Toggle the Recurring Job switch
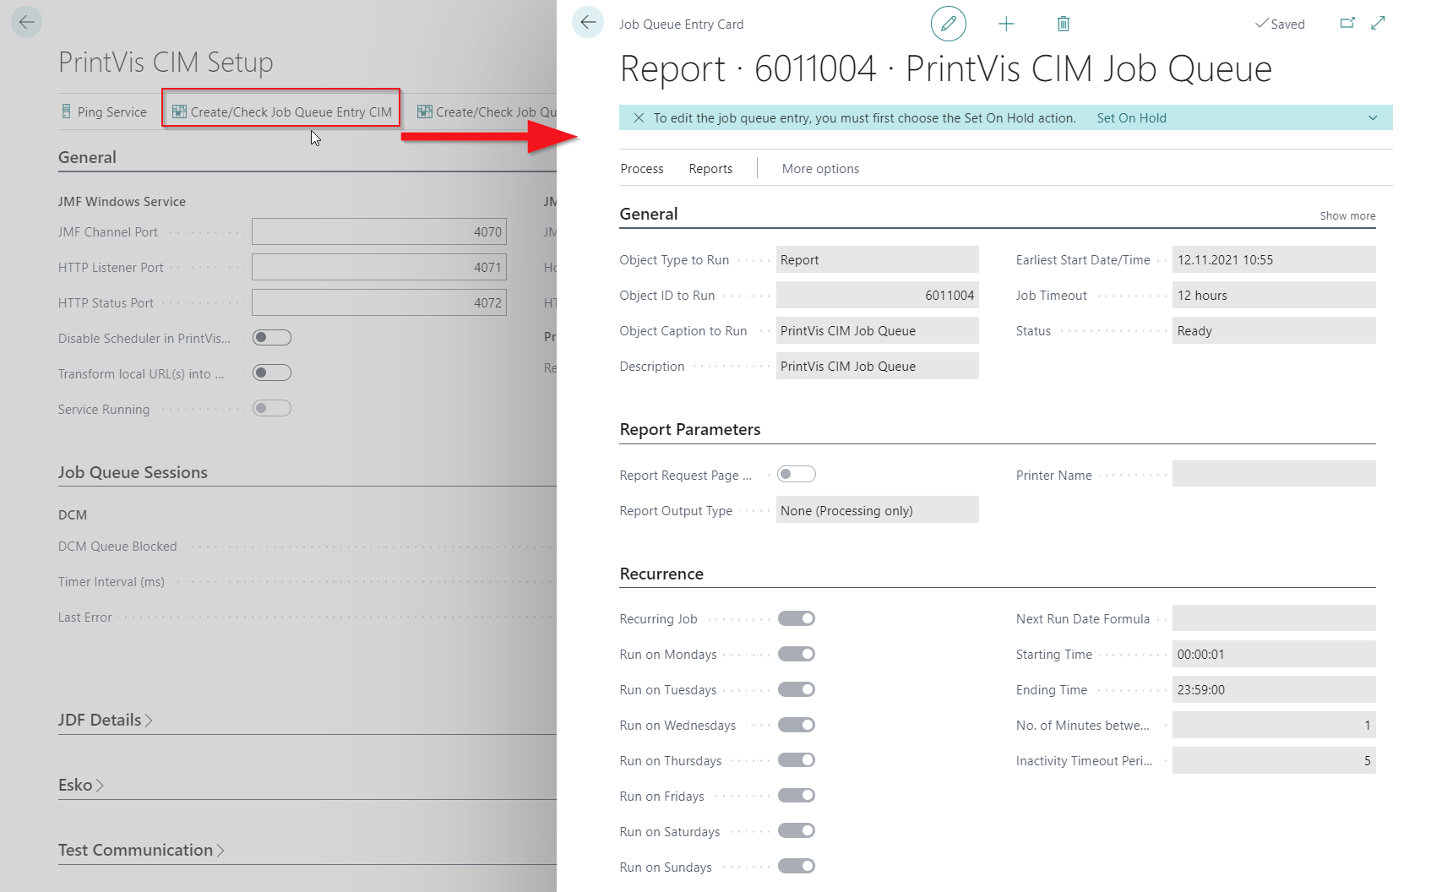The image size is (1431, 892). click(x=796, y=618)
